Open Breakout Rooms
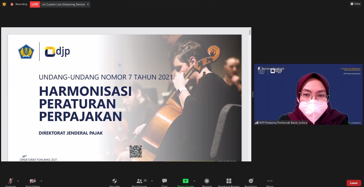Screen dimensions: 364x187 tap(229, 182)
